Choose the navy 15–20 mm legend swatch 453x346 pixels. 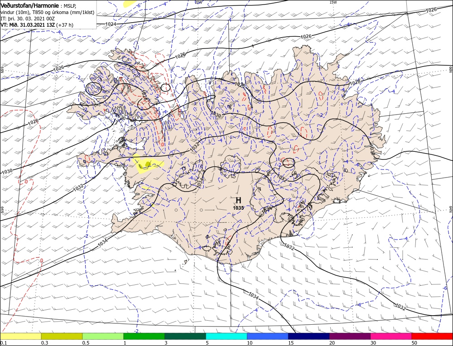coord(309,336)
